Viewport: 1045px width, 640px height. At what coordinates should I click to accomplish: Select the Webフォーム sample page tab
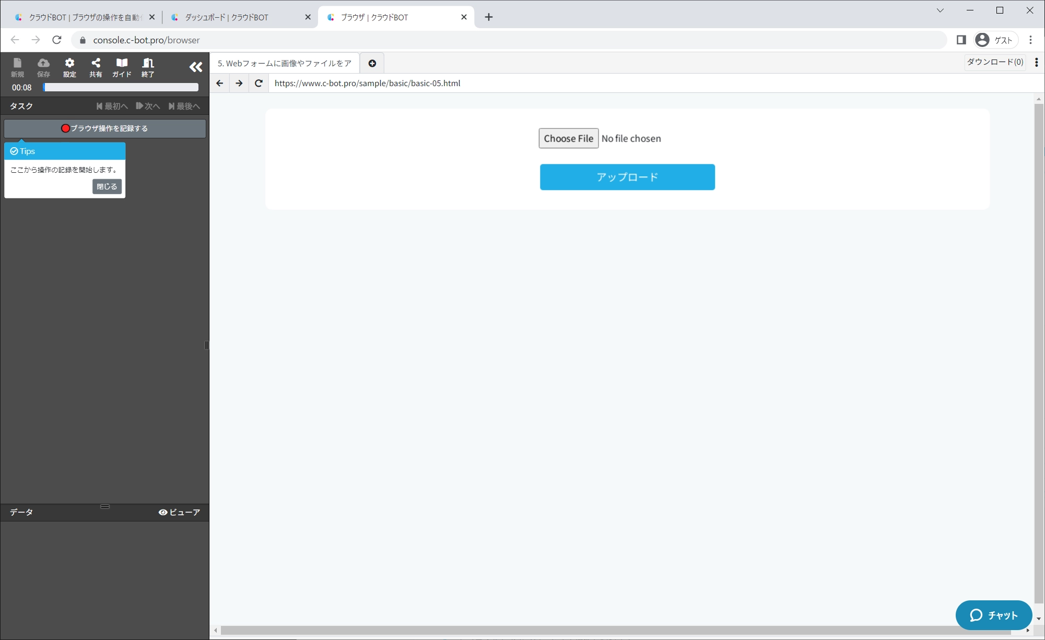[285, 63]
